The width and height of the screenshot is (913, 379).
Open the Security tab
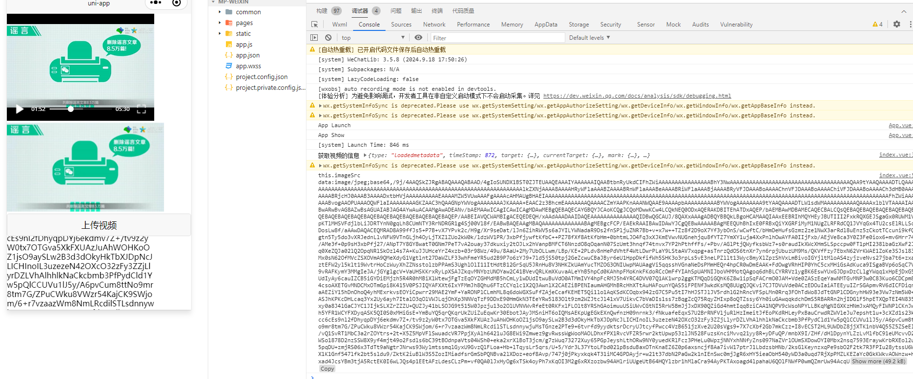coord(610,24)
